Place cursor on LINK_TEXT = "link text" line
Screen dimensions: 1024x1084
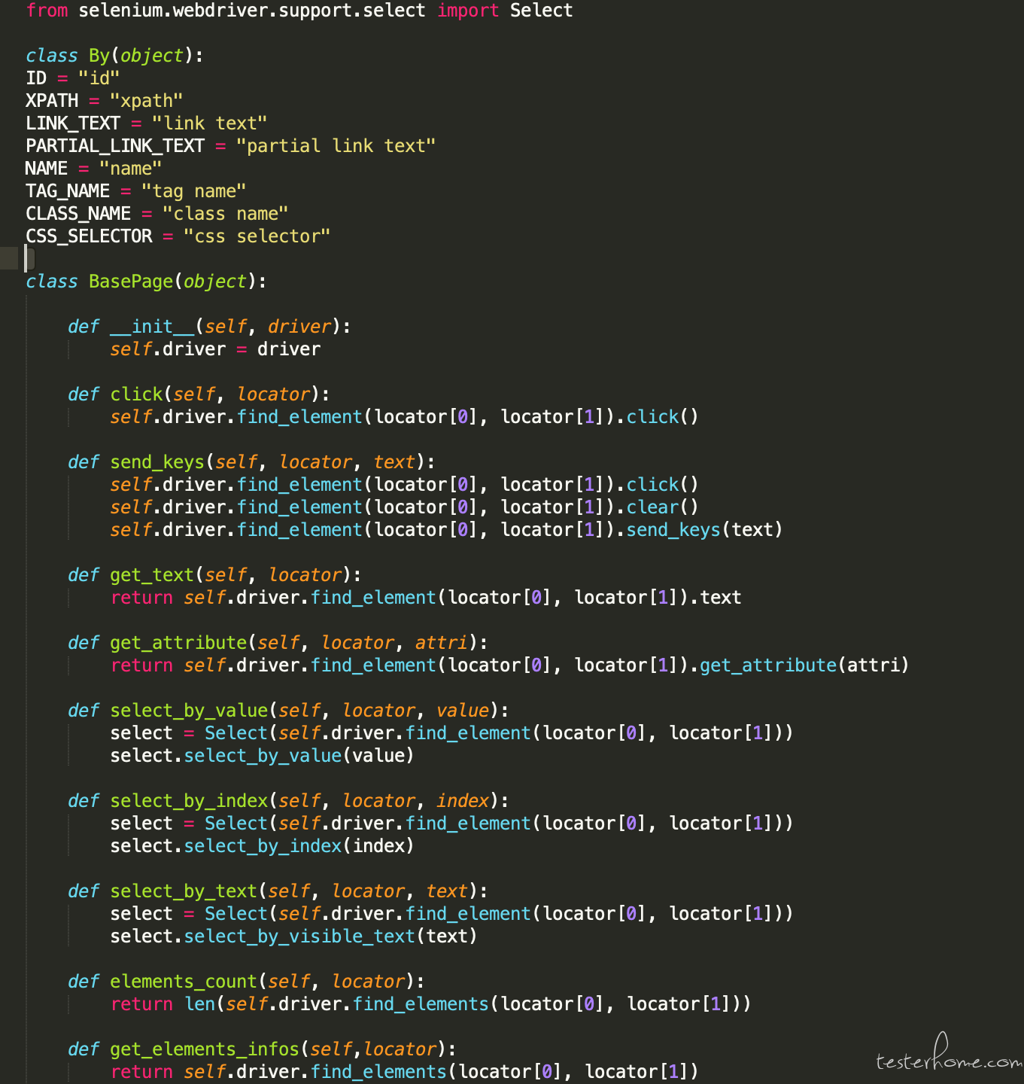(147, 123)
